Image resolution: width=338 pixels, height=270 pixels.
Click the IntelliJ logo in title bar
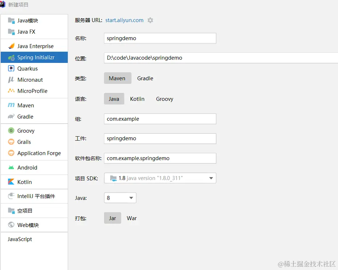(3, 4)
